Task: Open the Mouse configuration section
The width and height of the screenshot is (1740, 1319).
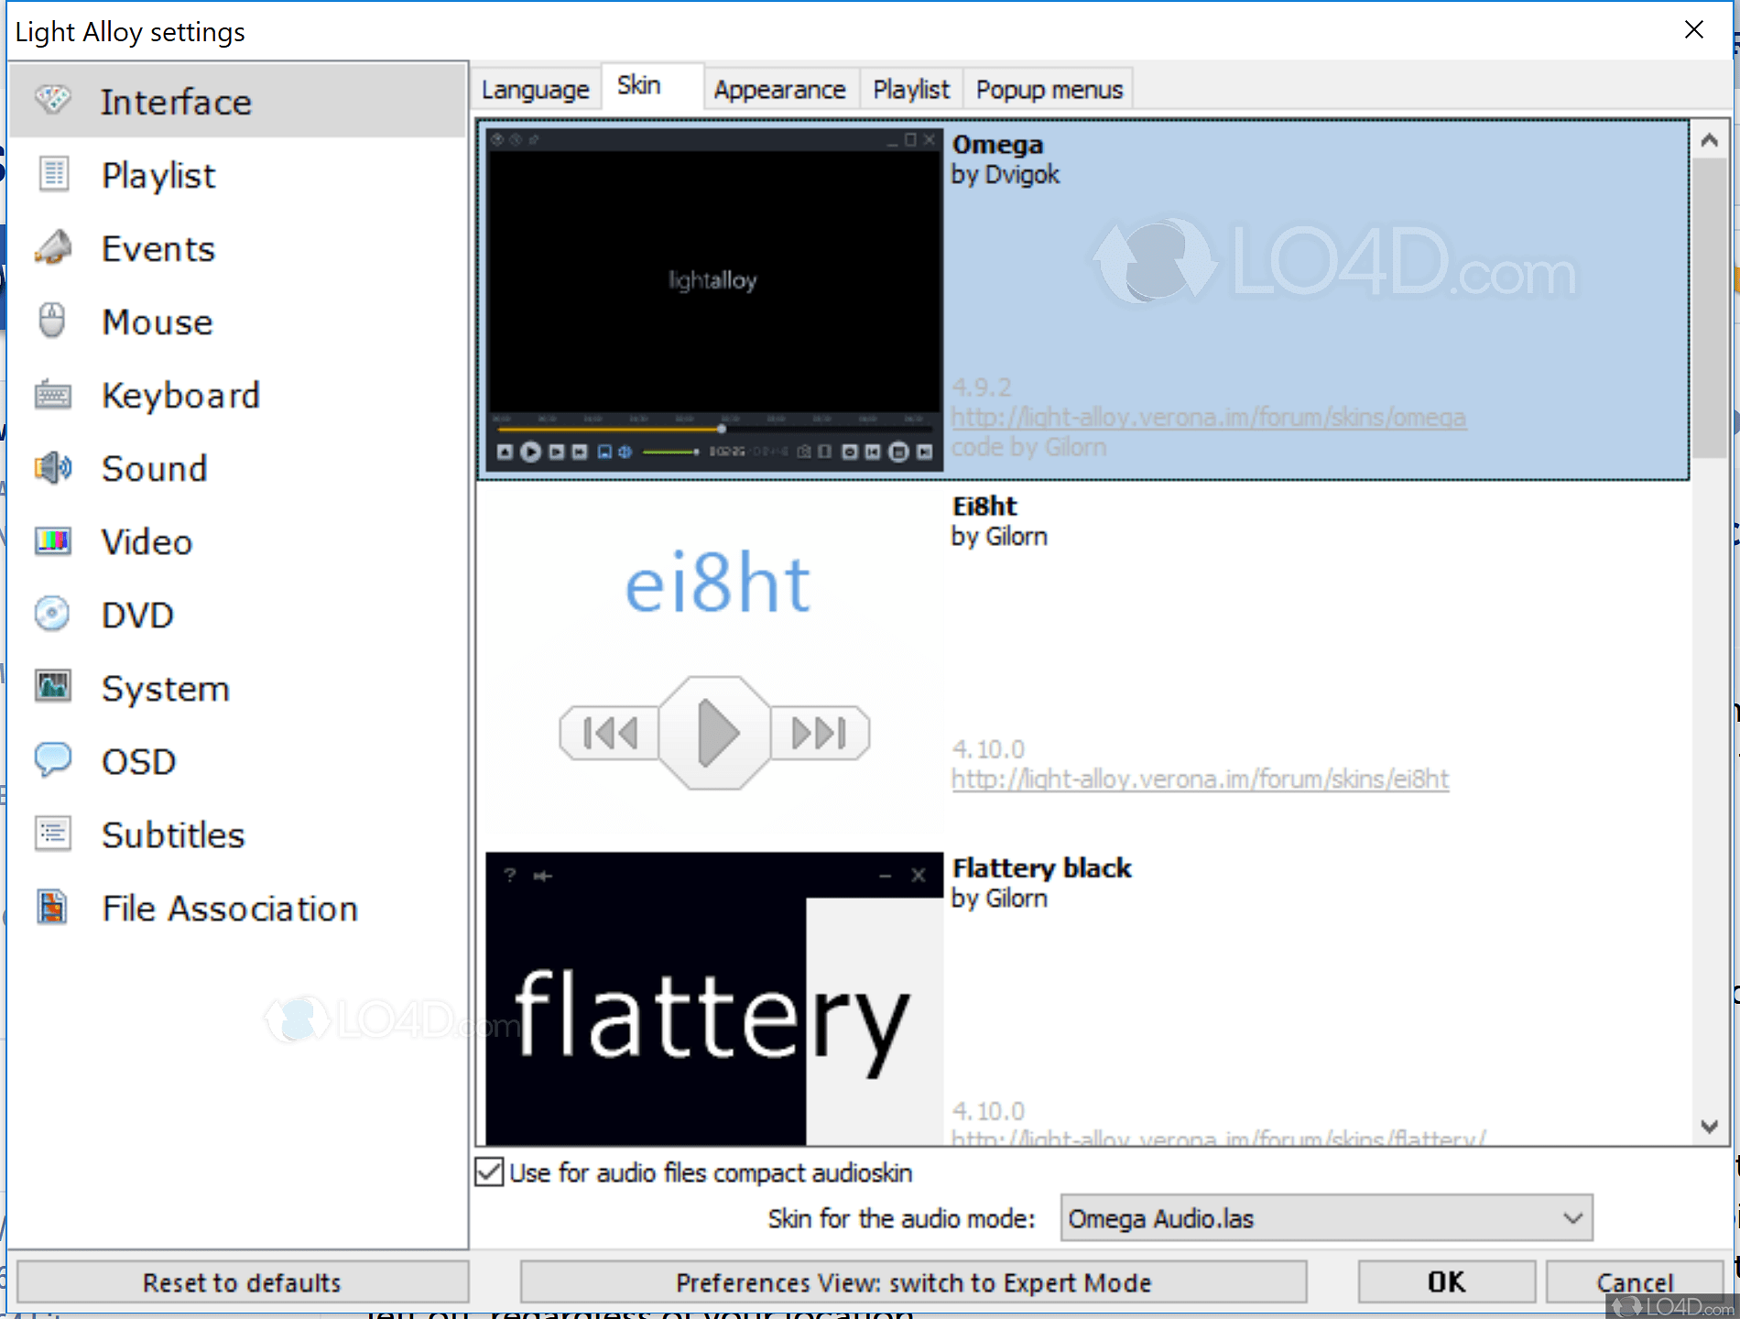Action: [x=157, y=322]
